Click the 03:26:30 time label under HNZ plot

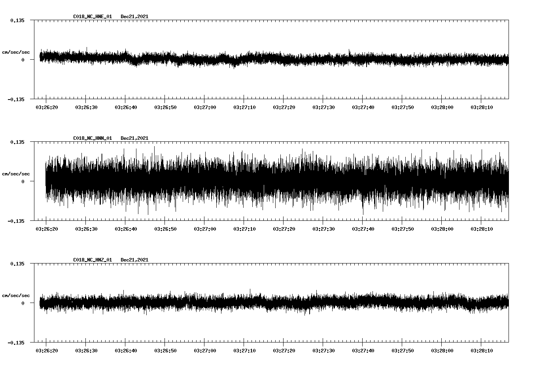[x=86, y=350]
